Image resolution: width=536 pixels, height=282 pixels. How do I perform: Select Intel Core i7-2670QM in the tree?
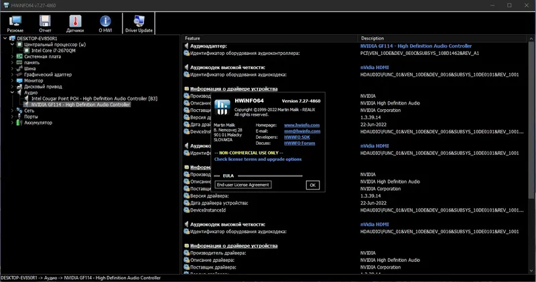pyautogui.click(x=54, y=51)
